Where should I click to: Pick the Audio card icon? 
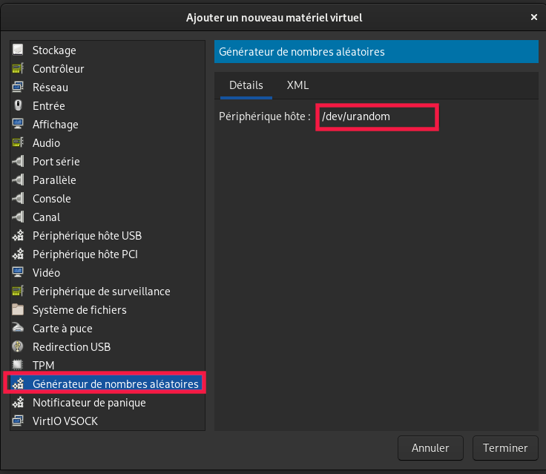(19, 143)
